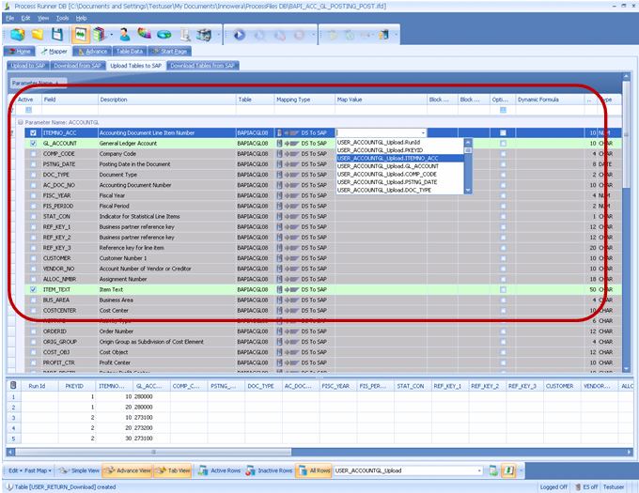Screen dimensions: 639x493
Task: Click the Tab View button
Action: pos(173,470)
